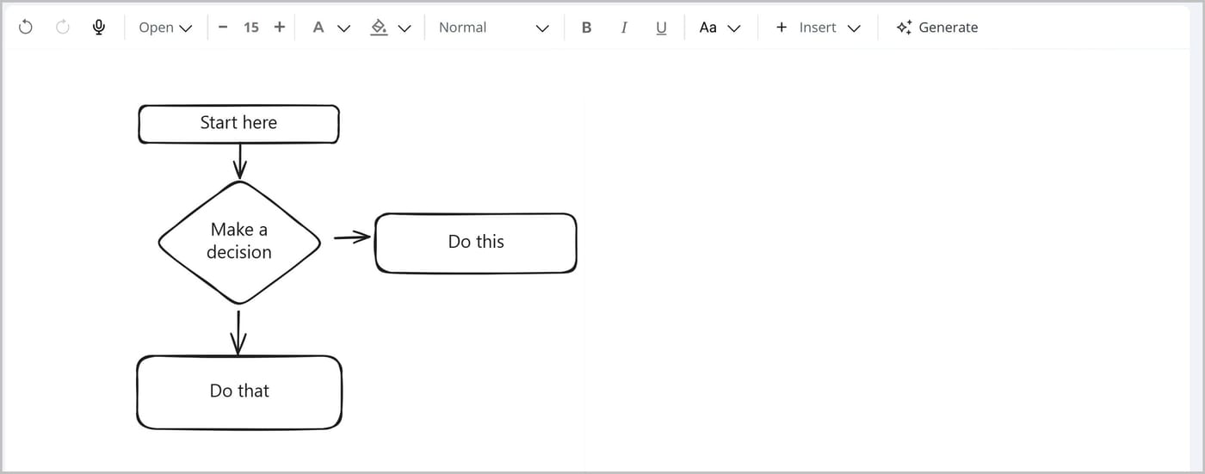
Task: Click arrow pointing to Do this box
Action: click(352, 237)
